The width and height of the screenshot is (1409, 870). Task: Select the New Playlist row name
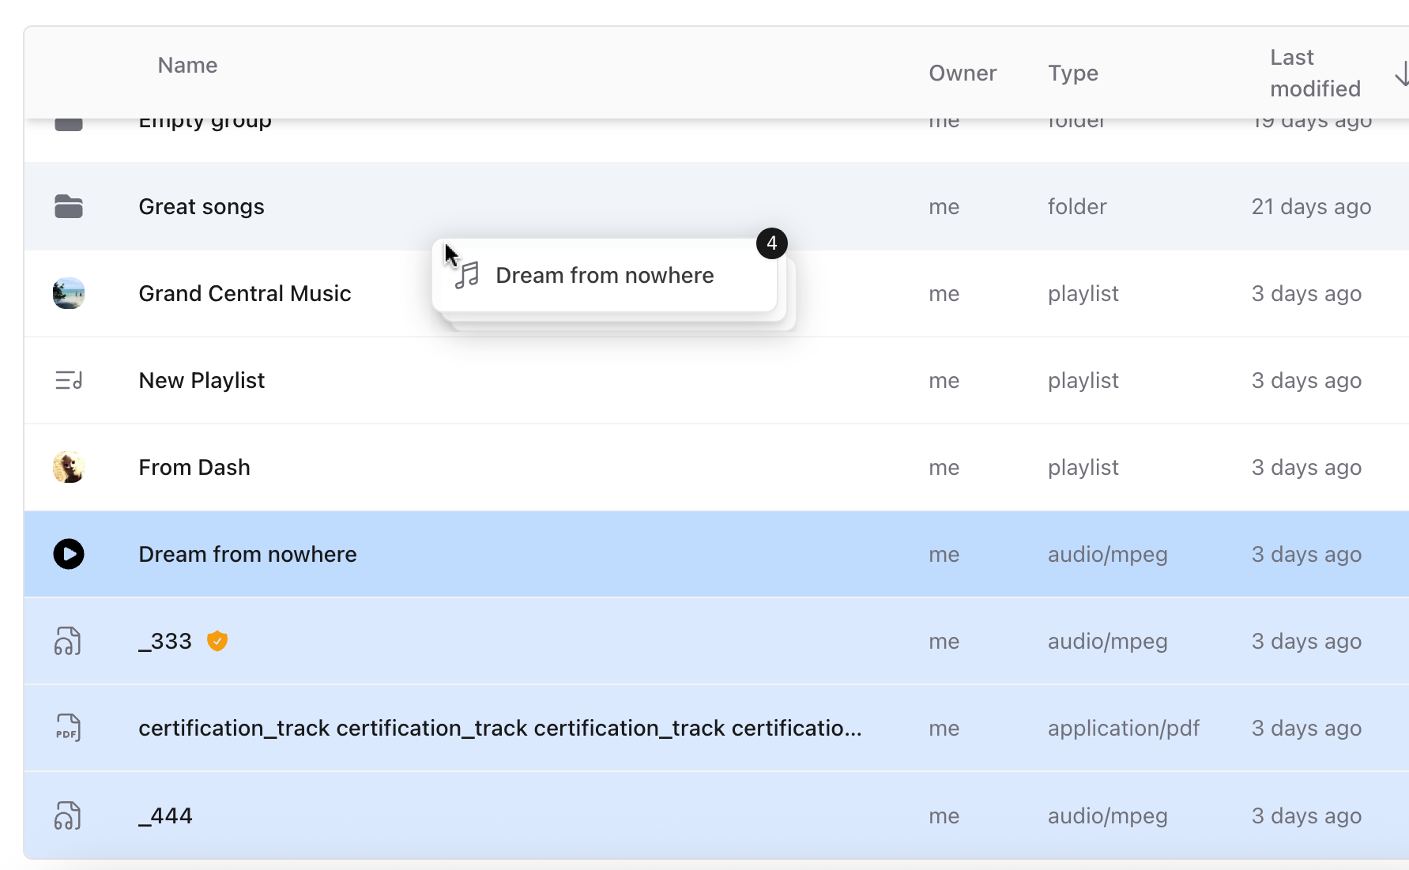(202, 380)
